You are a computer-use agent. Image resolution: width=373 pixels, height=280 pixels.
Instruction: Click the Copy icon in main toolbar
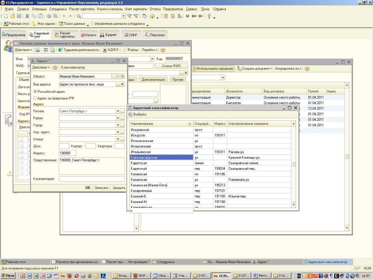tap(34, 16)
